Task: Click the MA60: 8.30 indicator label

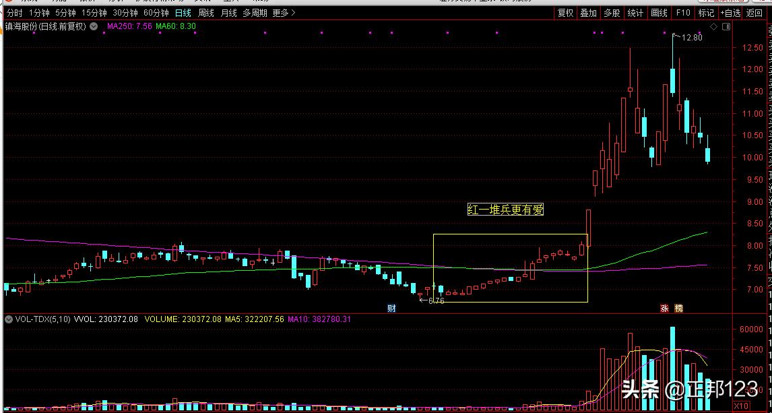Action: [176, 26]
